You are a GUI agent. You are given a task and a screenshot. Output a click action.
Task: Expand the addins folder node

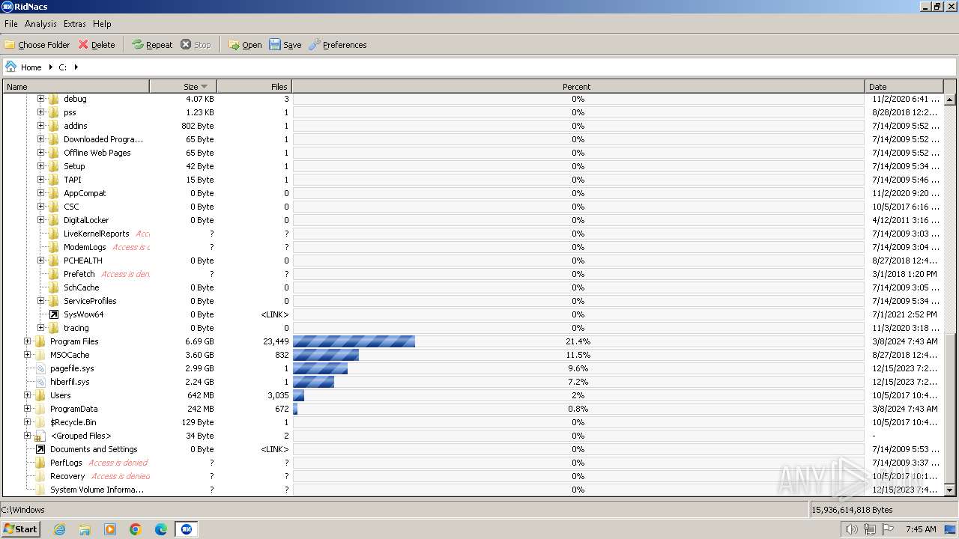click(x=41, y=126)
